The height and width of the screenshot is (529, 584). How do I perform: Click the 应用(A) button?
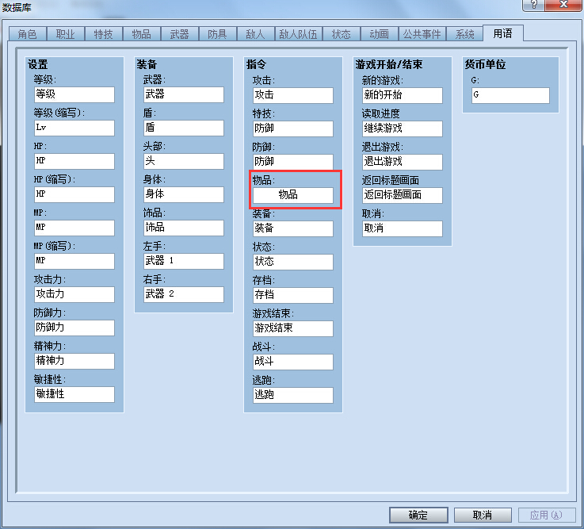547,515
